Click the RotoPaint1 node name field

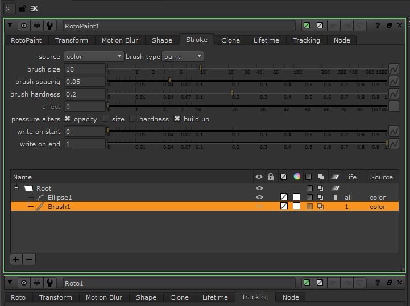coord(179,26)
